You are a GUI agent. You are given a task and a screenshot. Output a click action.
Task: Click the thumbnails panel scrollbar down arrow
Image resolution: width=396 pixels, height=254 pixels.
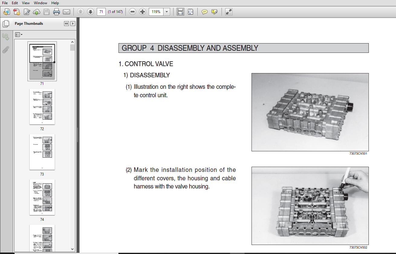pos(72,249)
